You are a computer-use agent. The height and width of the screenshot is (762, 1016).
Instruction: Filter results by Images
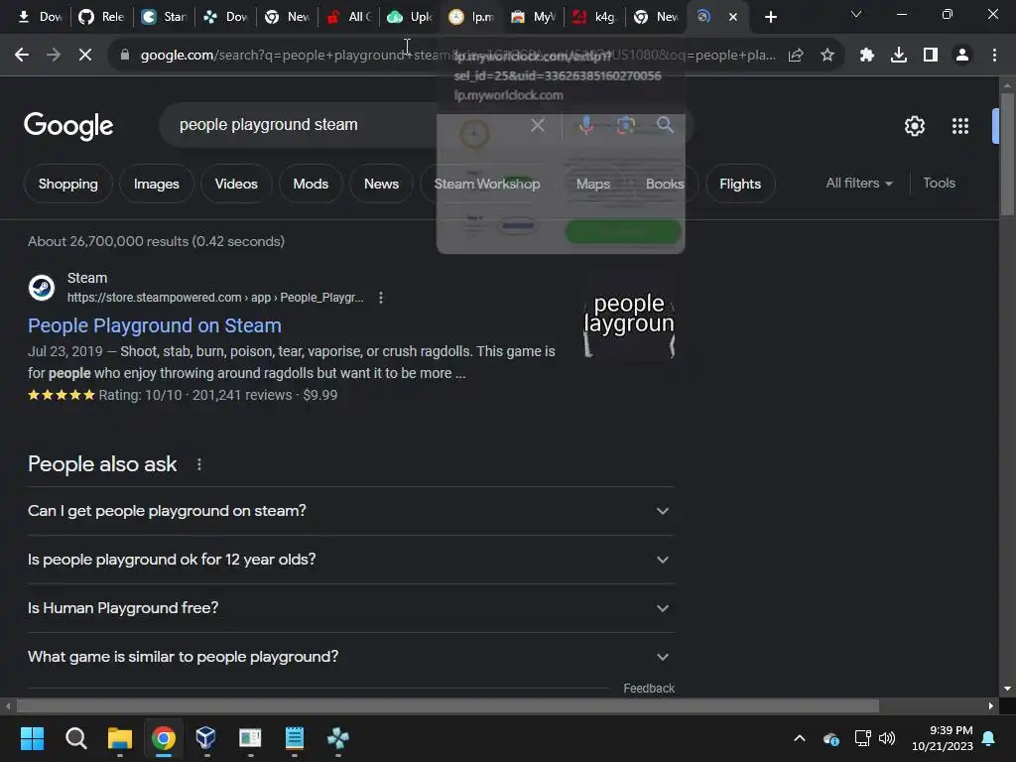(156, 184)
